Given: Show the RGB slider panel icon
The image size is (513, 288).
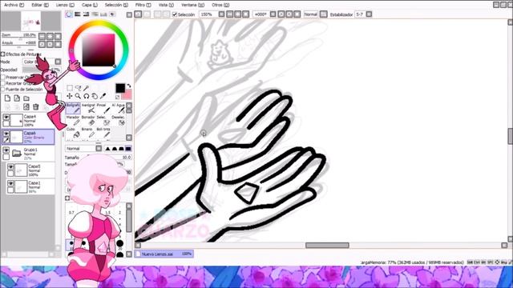Looking at the screenshot, I should 78,14.
